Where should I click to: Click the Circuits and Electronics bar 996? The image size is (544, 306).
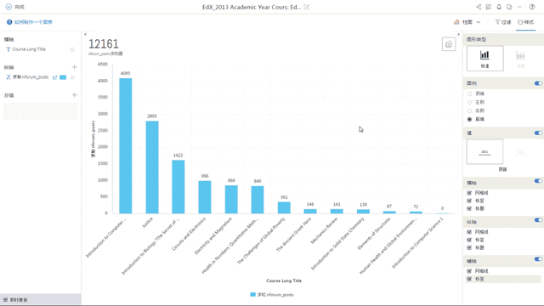tap(205, 197)
